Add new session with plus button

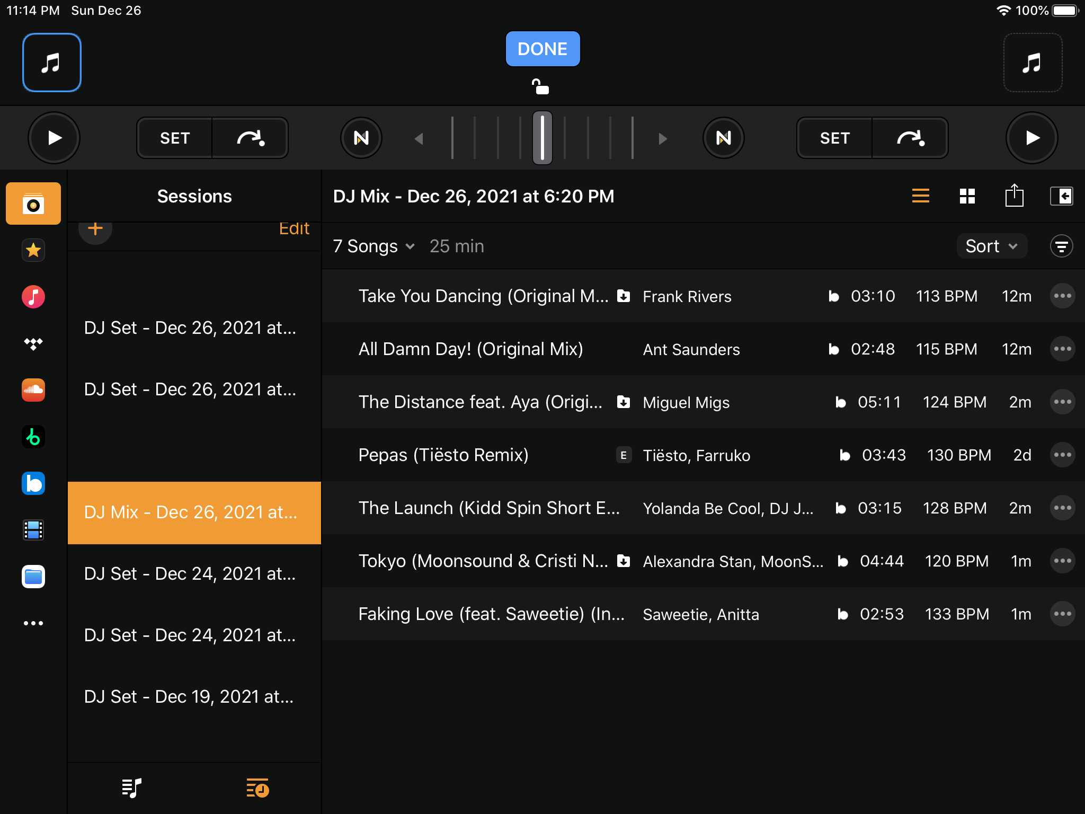pos(95,229)
